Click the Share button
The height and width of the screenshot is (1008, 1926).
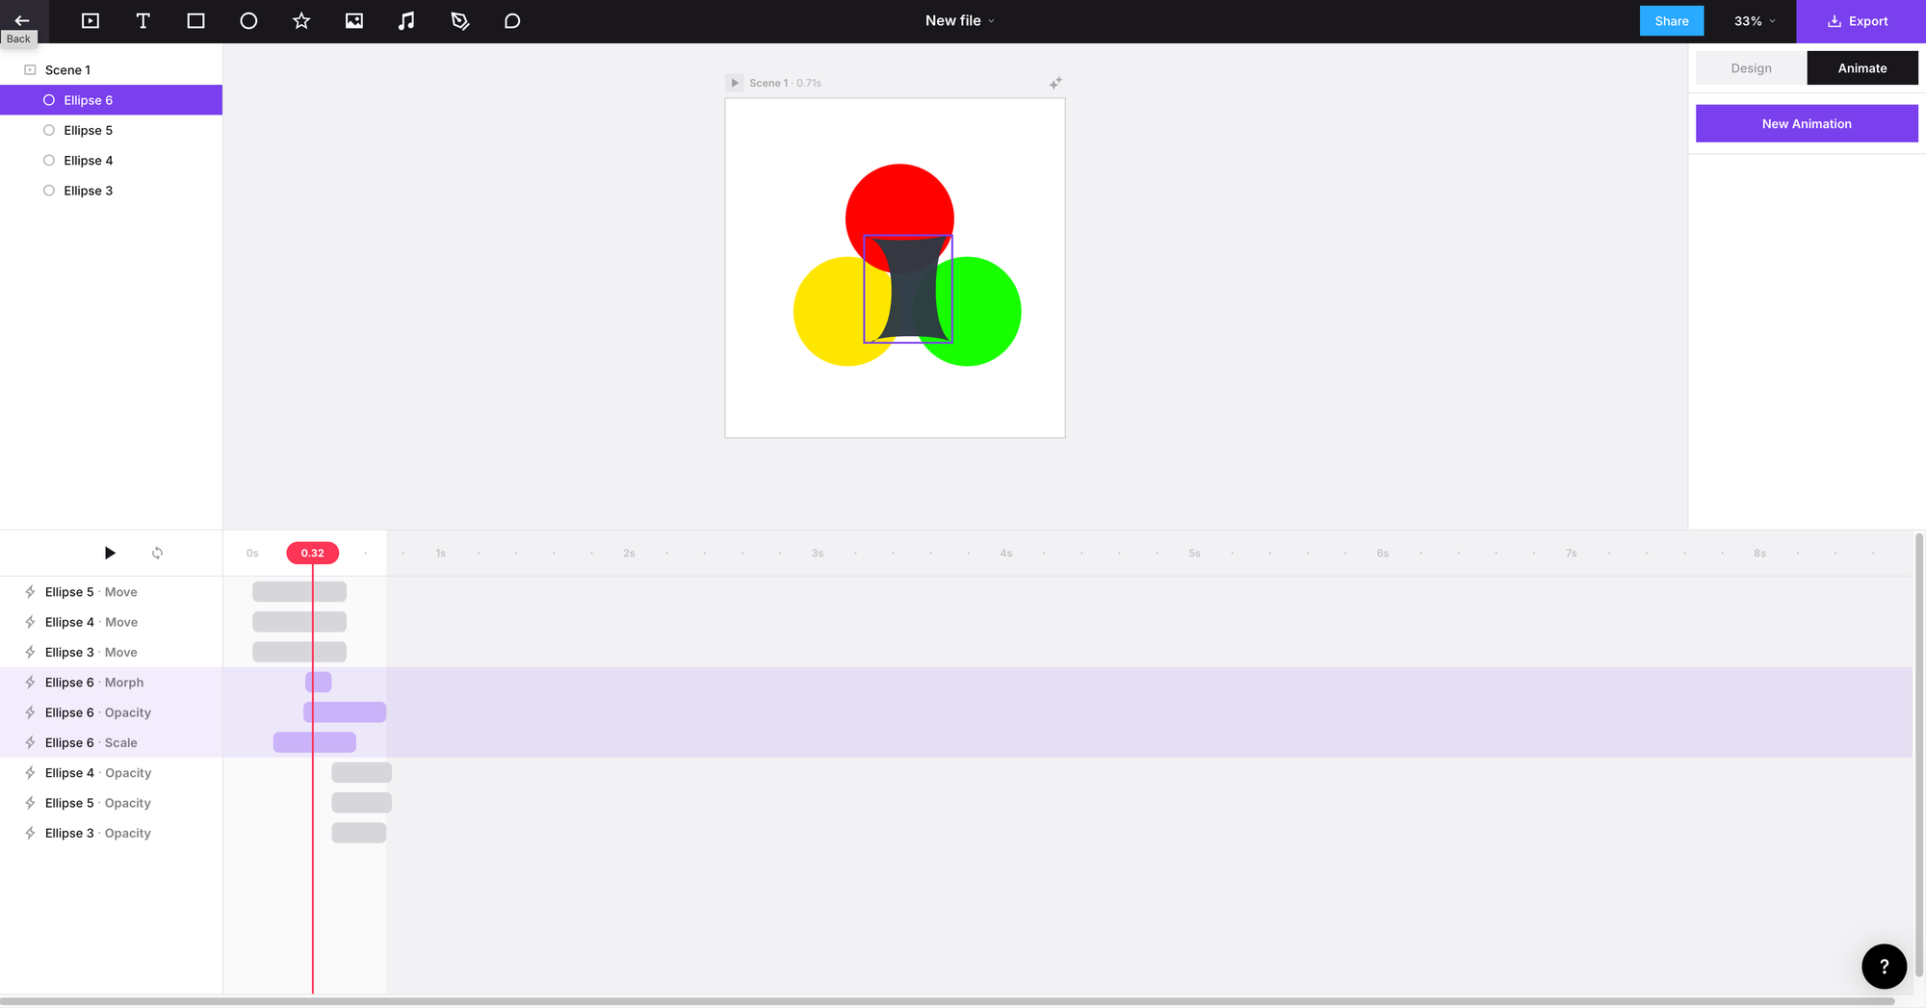[1671, 21]
